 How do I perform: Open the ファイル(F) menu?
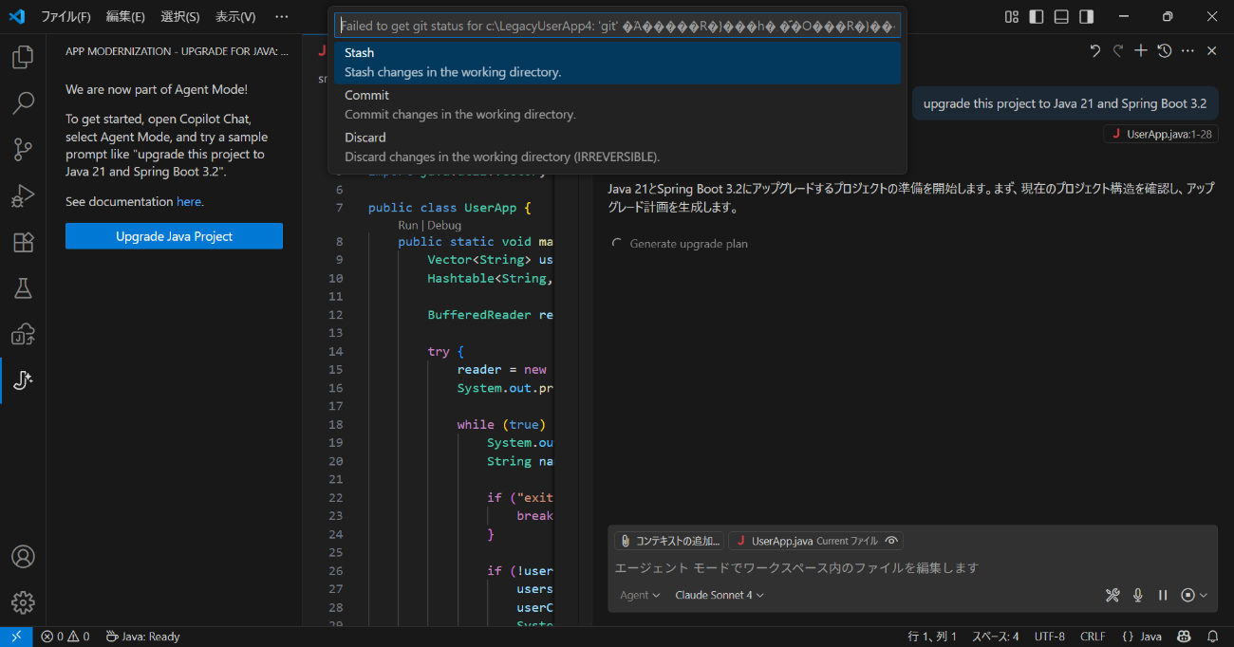click(65, 17)
